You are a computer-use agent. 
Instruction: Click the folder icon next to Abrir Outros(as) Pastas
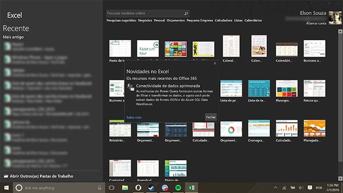6,176
